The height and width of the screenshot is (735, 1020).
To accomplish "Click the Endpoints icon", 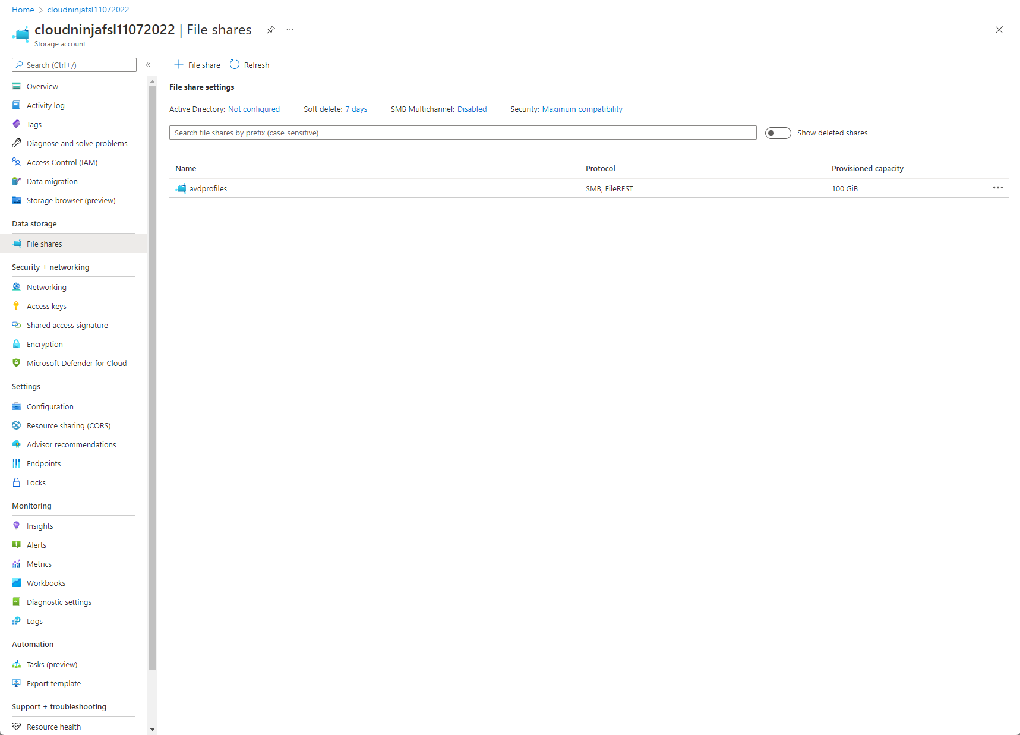I will [17, 463].
